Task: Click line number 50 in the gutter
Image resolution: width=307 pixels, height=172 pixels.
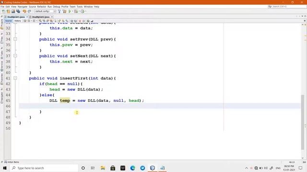Action: 8,129
